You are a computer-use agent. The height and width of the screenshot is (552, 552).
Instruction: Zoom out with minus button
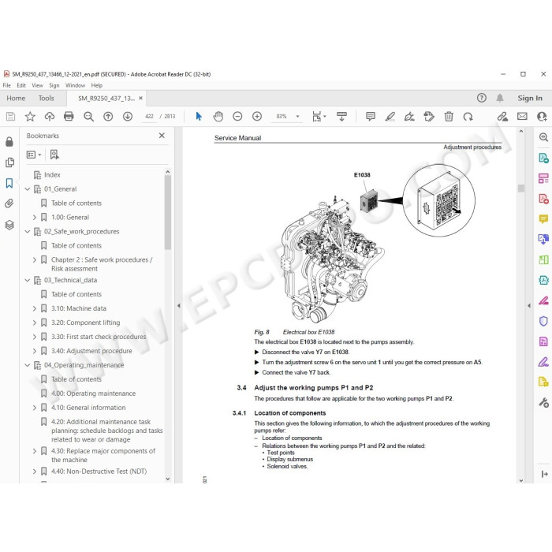[237, 117]
